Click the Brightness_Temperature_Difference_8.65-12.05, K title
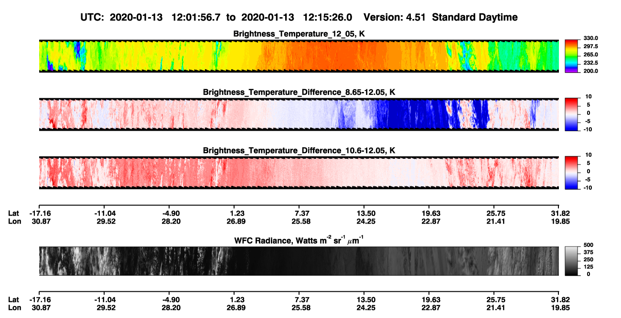This screenshot has height=318, width=621. point(299,92)
